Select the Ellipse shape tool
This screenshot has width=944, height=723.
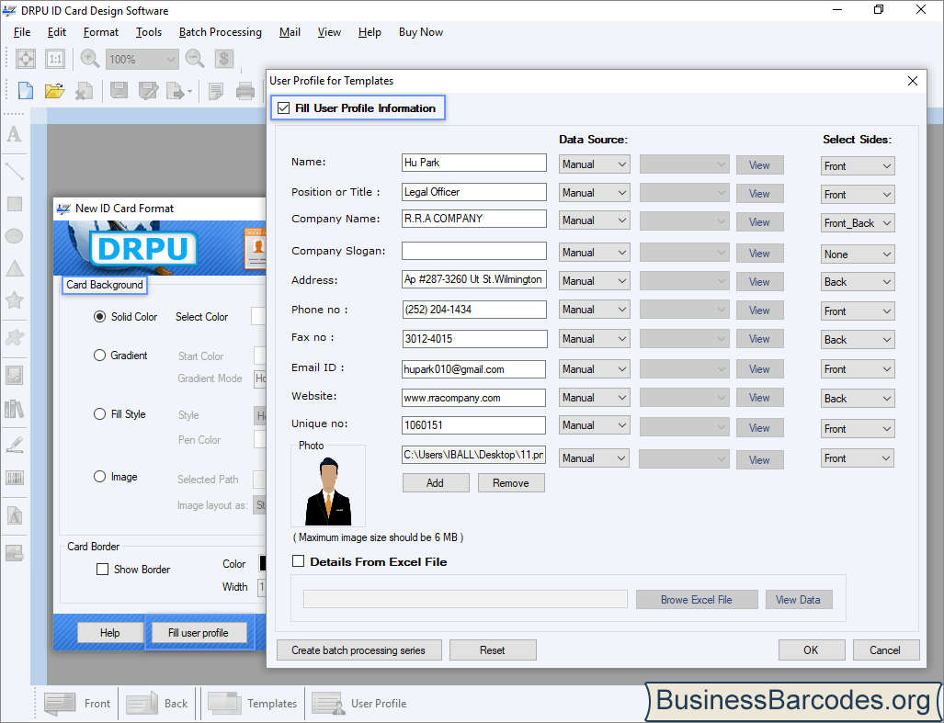[x=15, y=236]
